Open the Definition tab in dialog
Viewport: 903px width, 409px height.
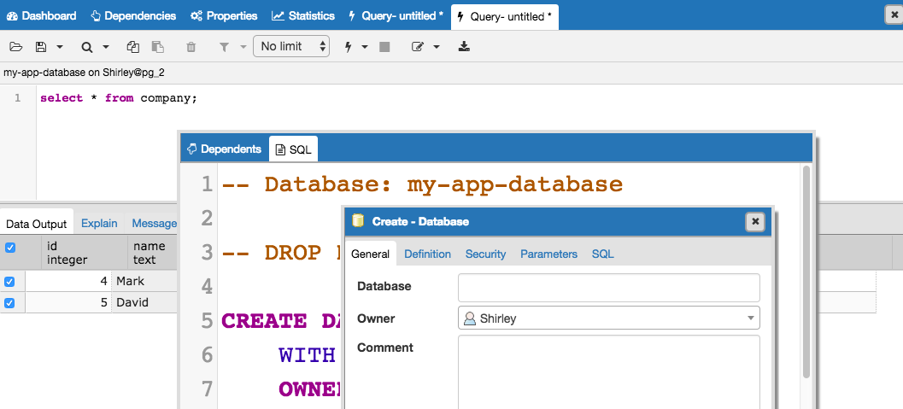click(427, 254)
